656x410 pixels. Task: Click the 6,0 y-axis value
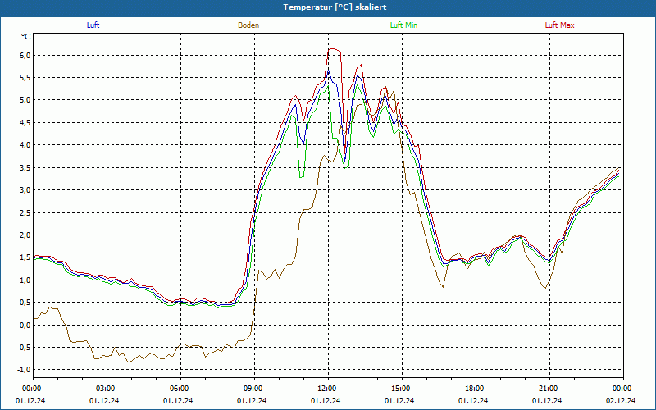[25, 55]
